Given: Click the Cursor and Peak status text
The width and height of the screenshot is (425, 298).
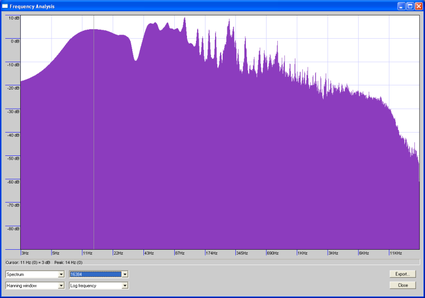Looking at the screenshot, I should [44, 262].
